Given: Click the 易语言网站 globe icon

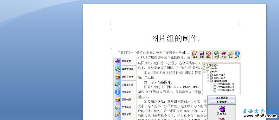Looking at the screenshot, I should tap(117, 69).
